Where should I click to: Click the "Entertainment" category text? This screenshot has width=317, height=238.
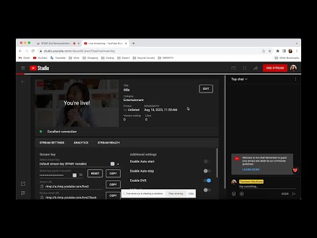point(133,100)
